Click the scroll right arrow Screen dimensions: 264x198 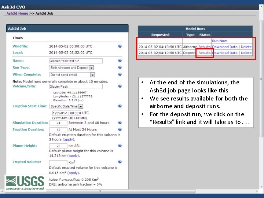pyautogui.click(x=257, y=191)
